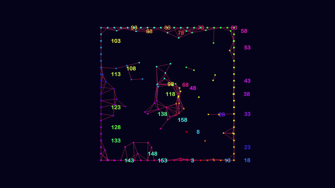Click the label 143 on bottom edge
Screen dimensions: 335x188
129,161
